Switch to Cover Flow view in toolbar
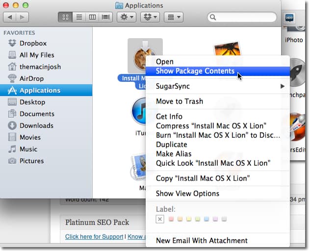Screen dimensions: 310x252 tap(106, 17)
